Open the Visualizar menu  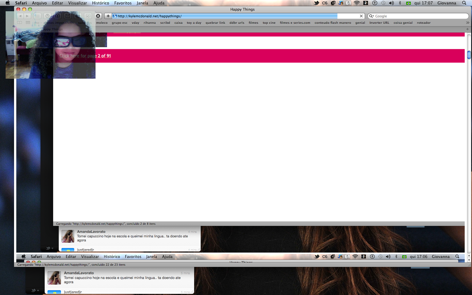coord(78,3)
